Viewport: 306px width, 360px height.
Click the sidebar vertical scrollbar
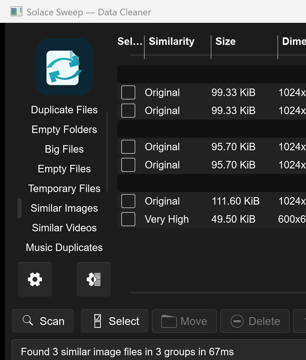click(107, 152)
